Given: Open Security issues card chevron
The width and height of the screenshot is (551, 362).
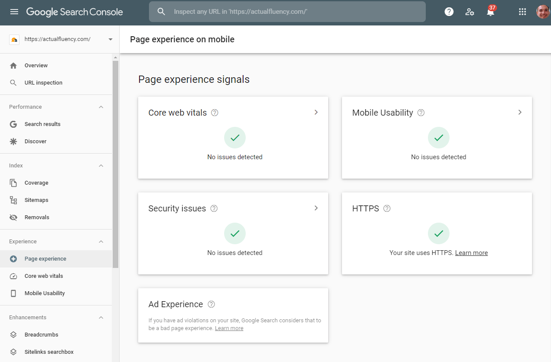Looking at the screenshot, I should click(316, 208).
